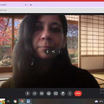Click the Present now screen share icon
Screen dimensions: 104x104
coord(56,93)
